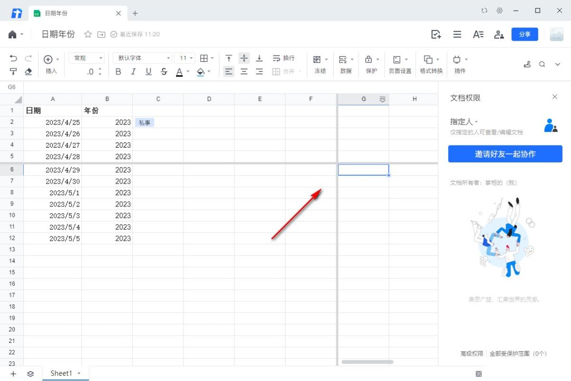This screenshot has width=571, height=381.
Task: Click the format painter icon
Action: click(13, 71)
